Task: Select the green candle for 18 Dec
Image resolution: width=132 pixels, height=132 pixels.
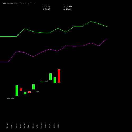Action: tap(34, 87)
